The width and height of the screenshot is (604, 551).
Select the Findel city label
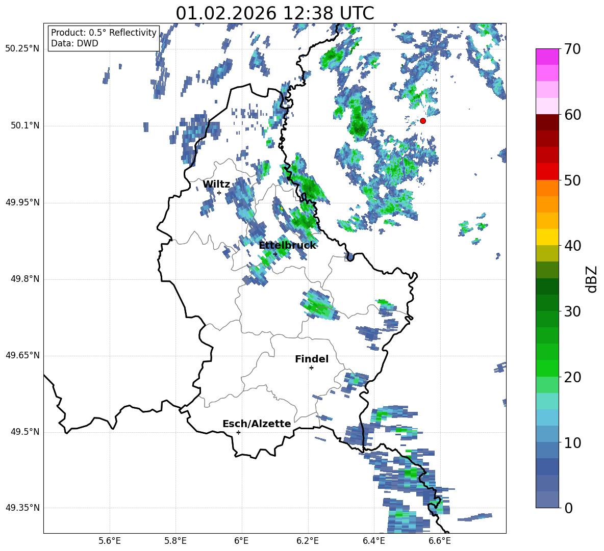(312, 359)
